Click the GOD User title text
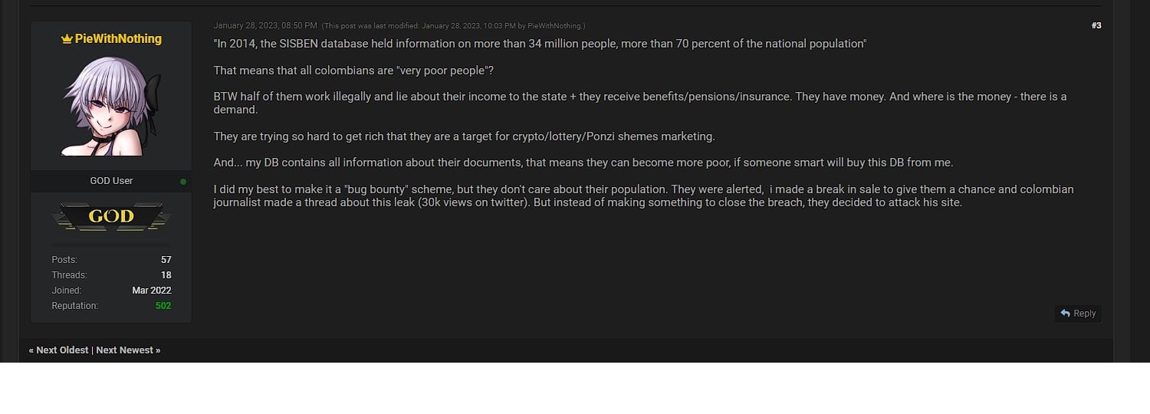 click(111, 181)
